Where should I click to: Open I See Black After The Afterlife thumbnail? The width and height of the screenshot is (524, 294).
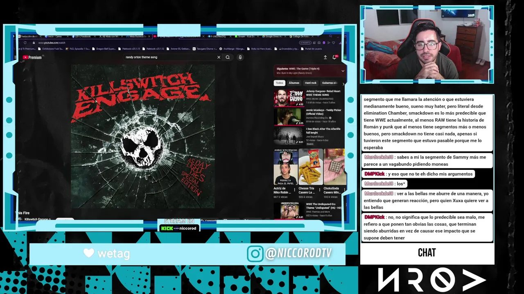click(289, 136)
